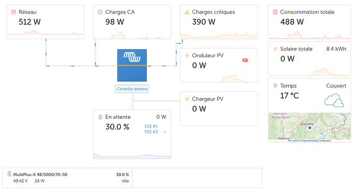
Task: Expand the ESS list chevron
Action: (x=165, y=132)
